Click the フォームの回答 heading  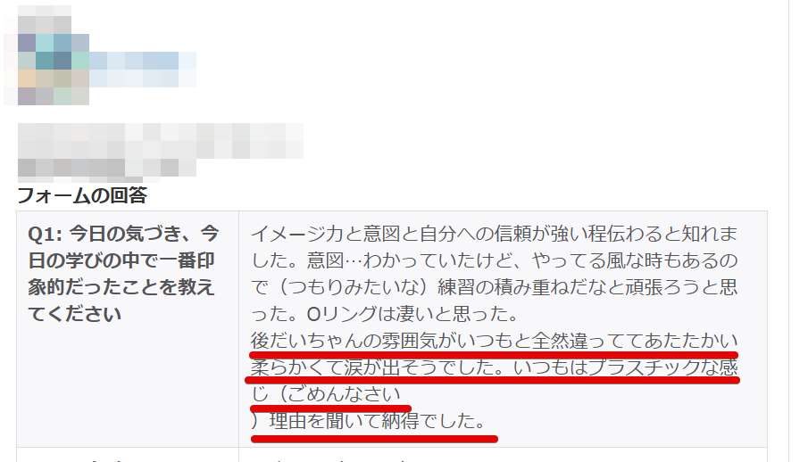click(82, 195)
